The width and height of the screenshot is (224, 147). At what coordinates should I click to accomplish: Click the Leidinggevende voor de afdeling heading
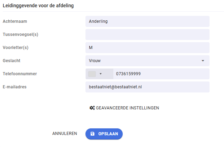point(38,6)
